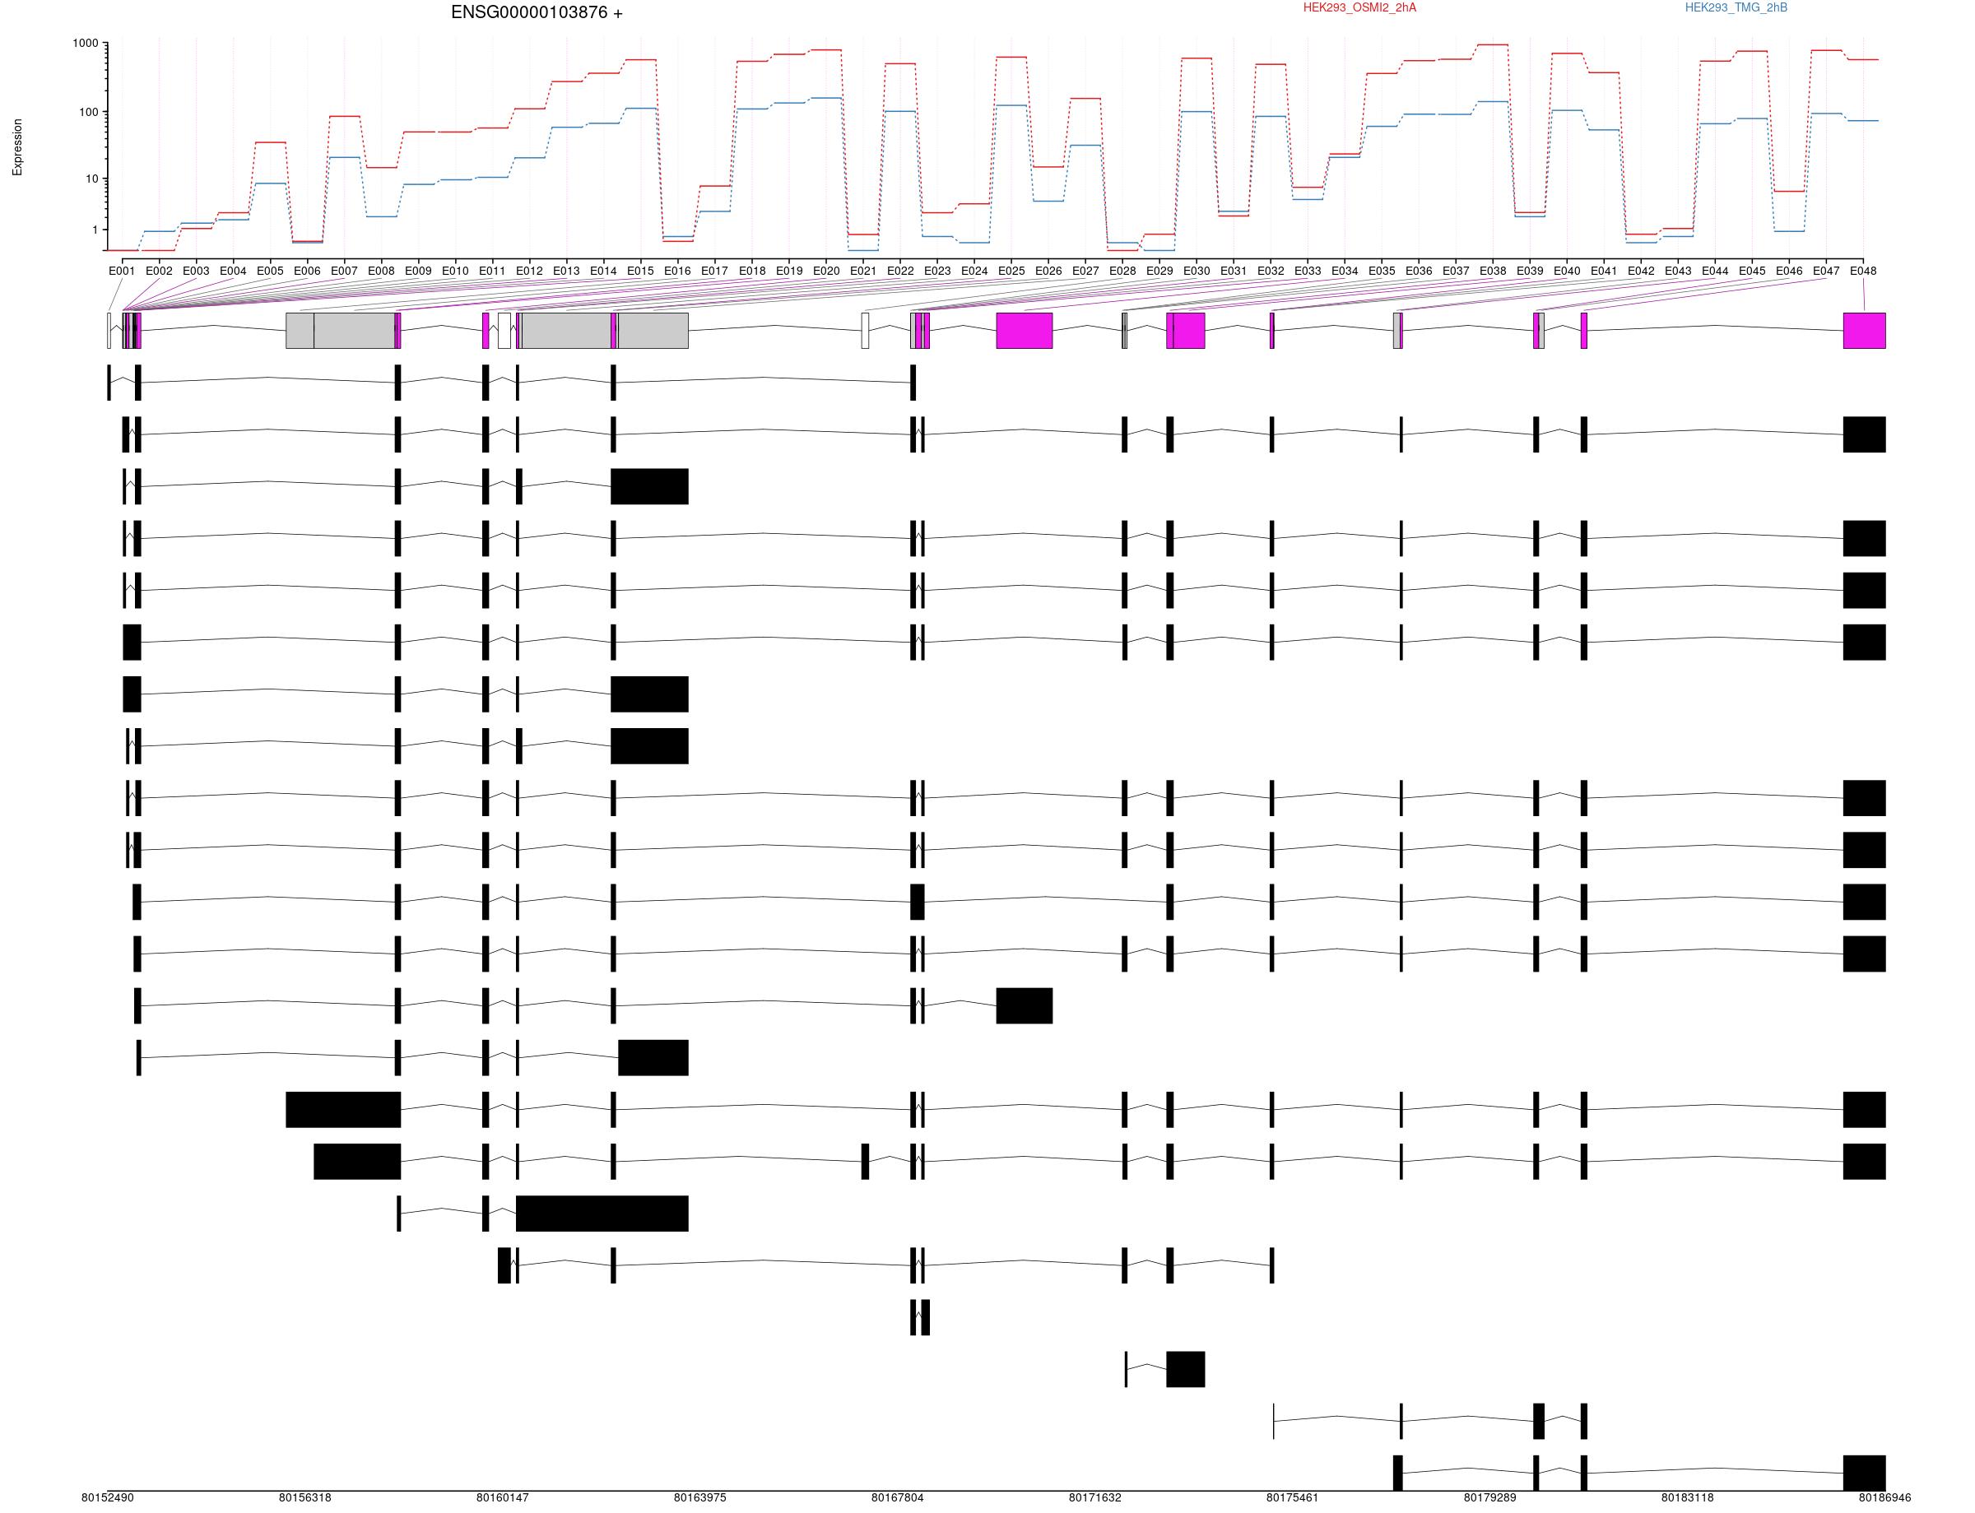Click the Expression y-axis label
Screen dimensions: 1975x1513
coord(17,146)
